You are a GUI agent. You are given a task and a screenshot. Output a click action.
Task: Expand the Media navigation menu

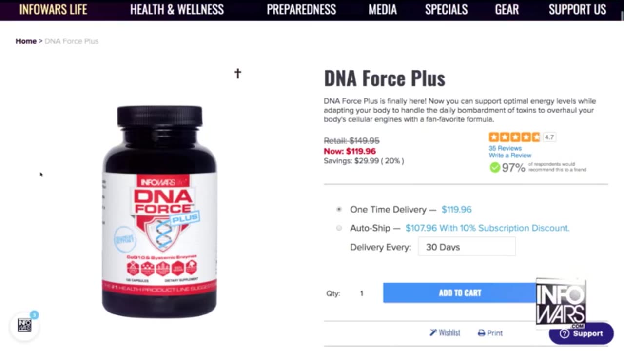tap(382, 10)
